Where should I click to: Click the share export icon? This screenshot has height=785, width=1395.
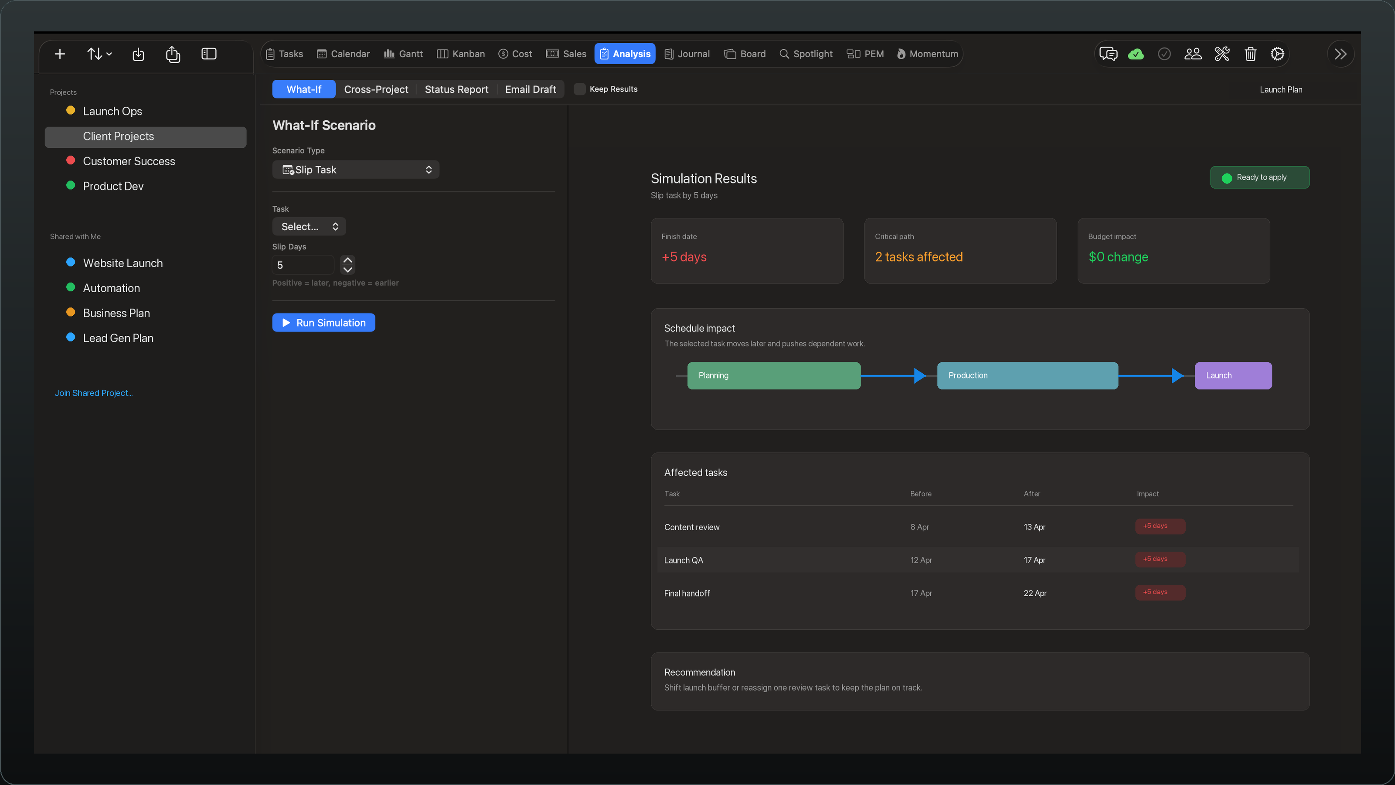coord(173,54)
